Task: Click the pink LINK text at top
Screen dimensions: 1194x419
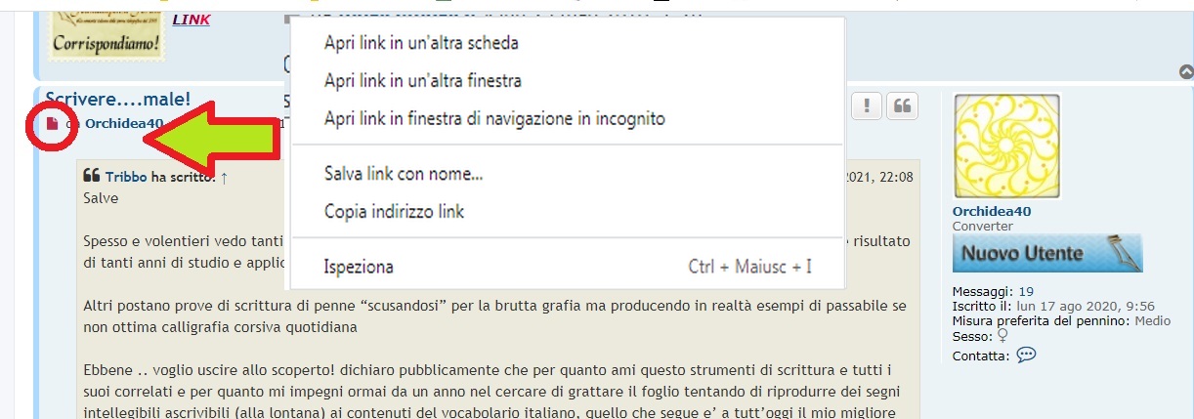Action: 191,20
